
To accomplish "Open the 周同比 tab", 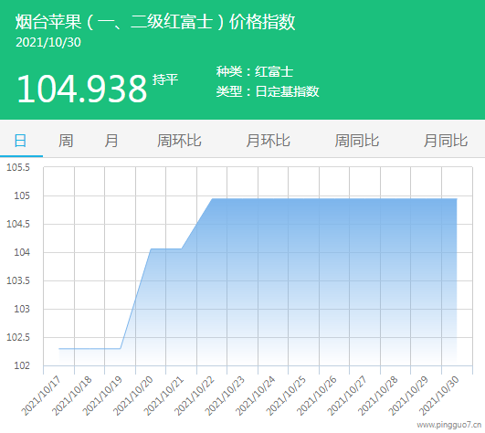I will (356, 141).
